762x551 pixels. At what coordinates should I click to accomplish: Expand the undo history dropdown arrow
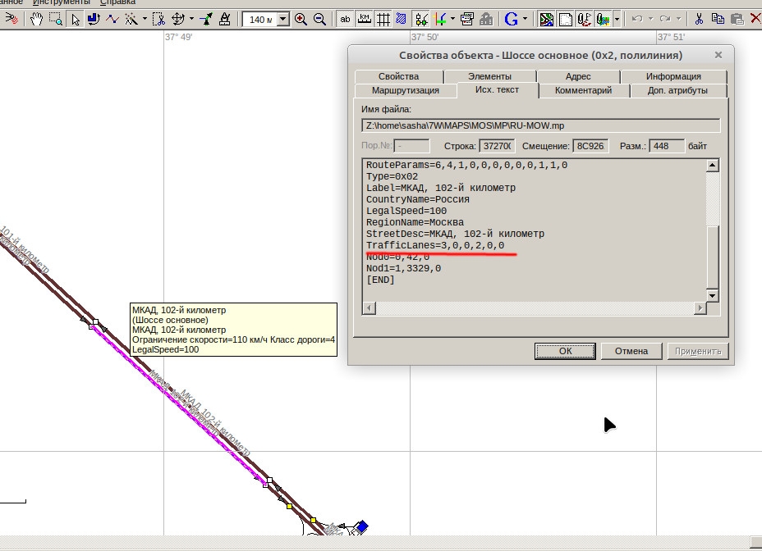click(x=650, y=19)
